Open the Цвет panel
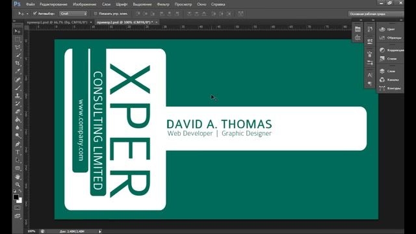The image size is (416, 234). pyautogui.click(x=387, y=29)
